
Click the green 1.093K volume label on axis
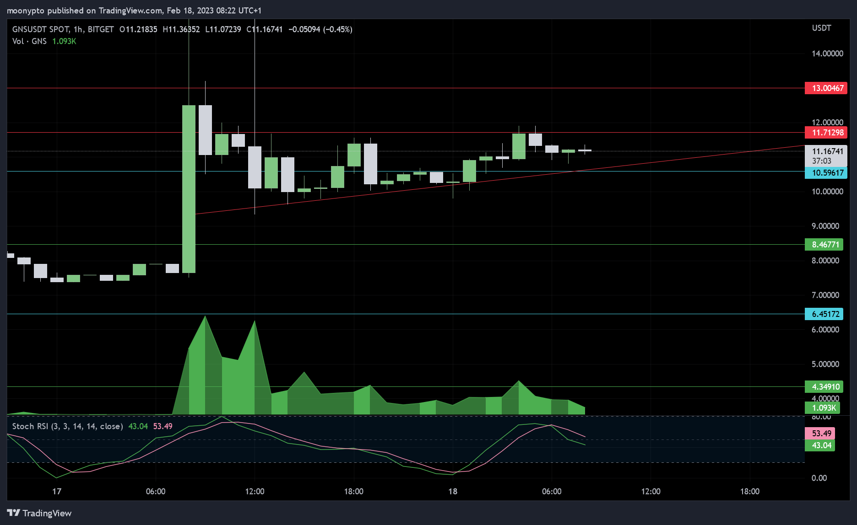pos(823,408)
